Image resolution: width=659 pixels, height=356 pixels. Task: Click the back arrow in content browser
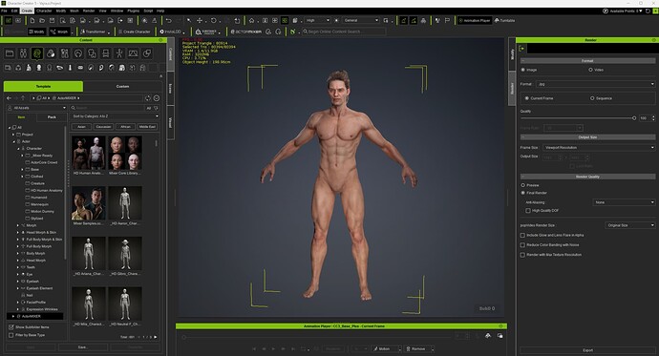[9, 97]
